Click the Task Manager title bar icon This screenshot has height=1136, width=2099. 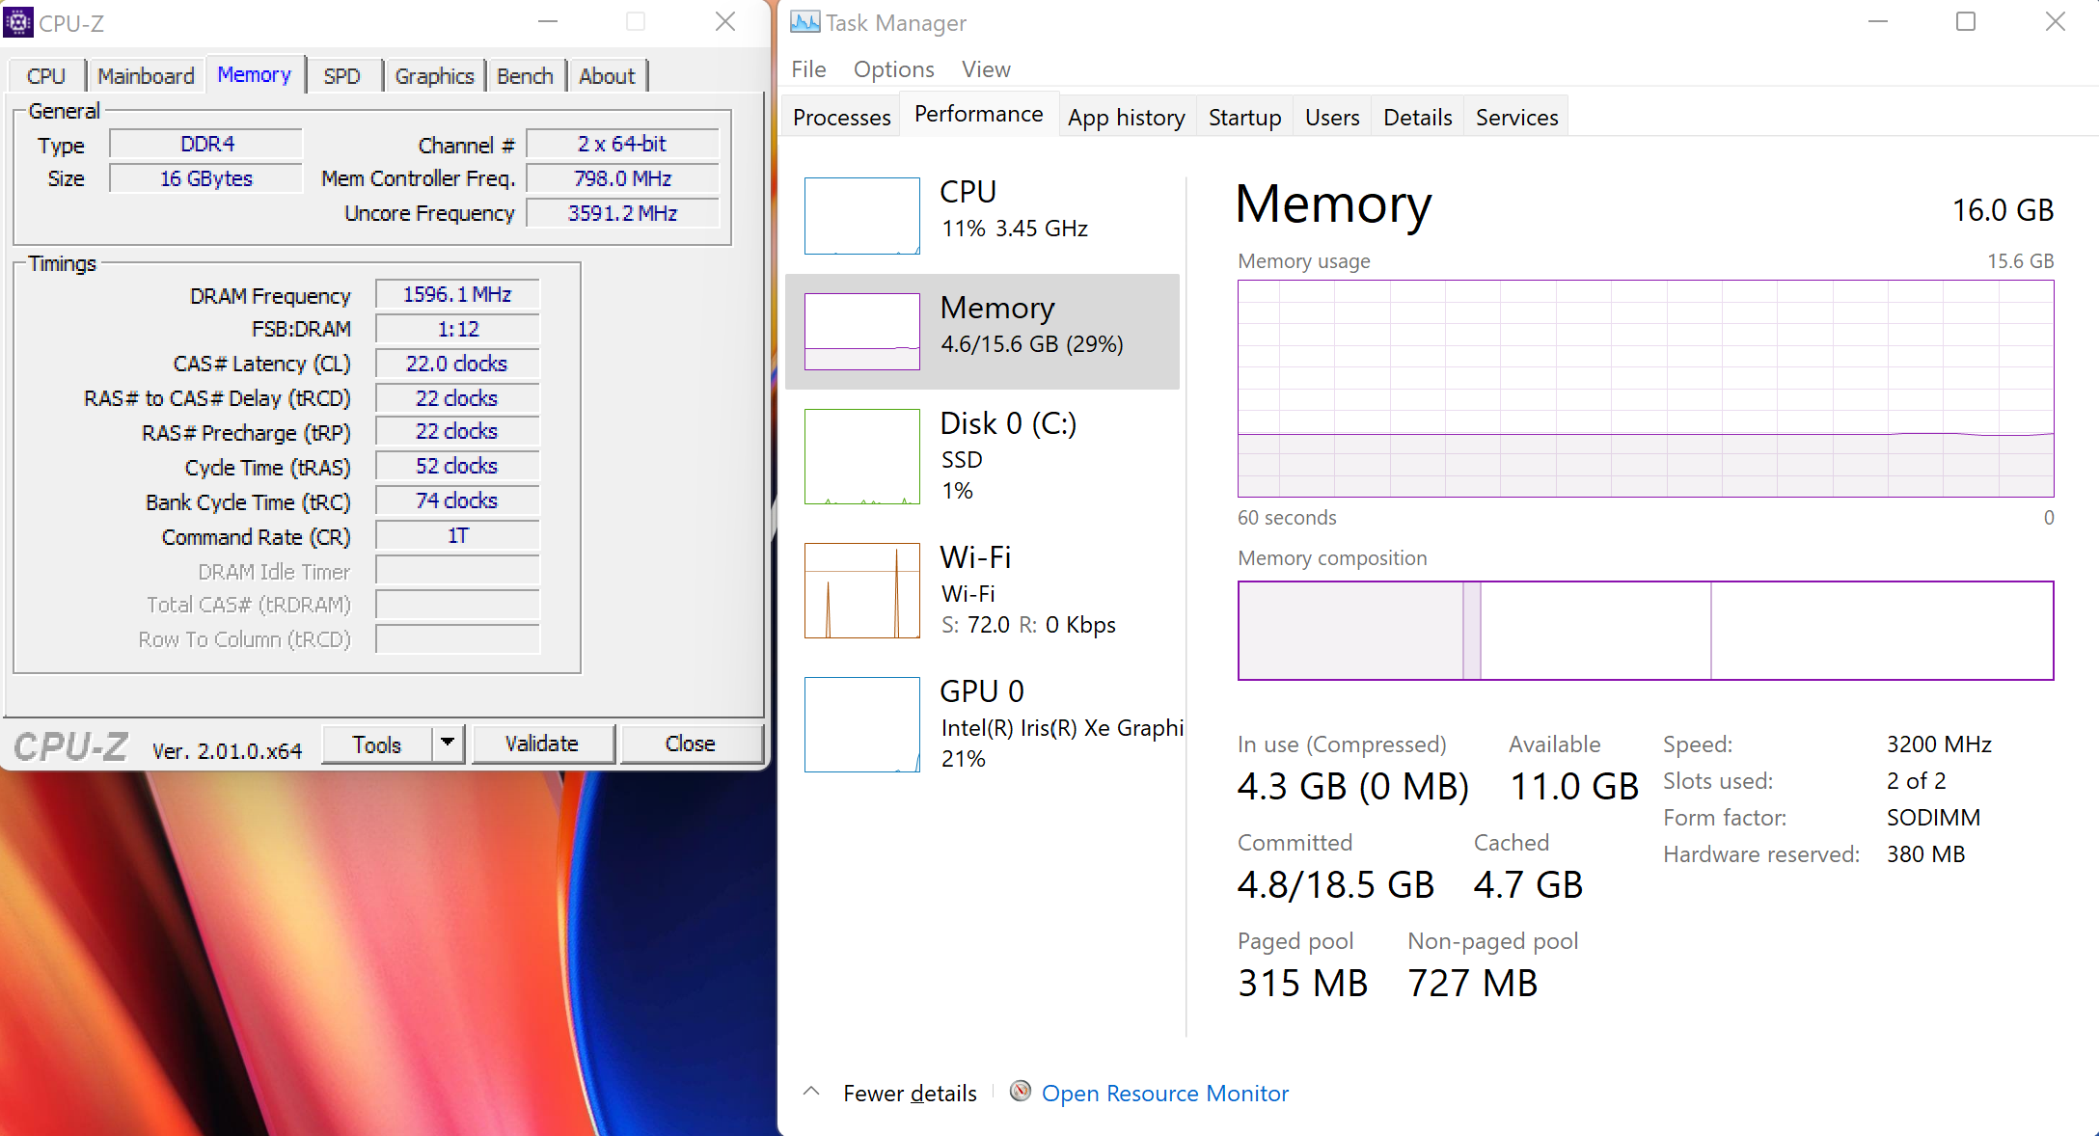pos(804,21)
